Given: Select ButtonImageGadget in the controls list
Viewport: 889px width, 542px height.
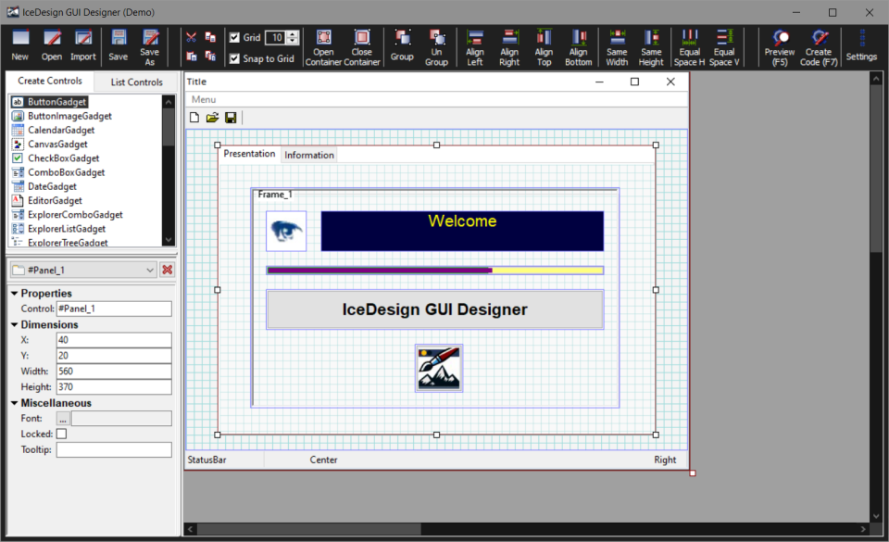Looking at the screenshot, I should pyautogui.click(x=69, y=116).
